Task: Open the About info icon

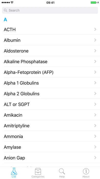Action: click(x=86, y=171)
